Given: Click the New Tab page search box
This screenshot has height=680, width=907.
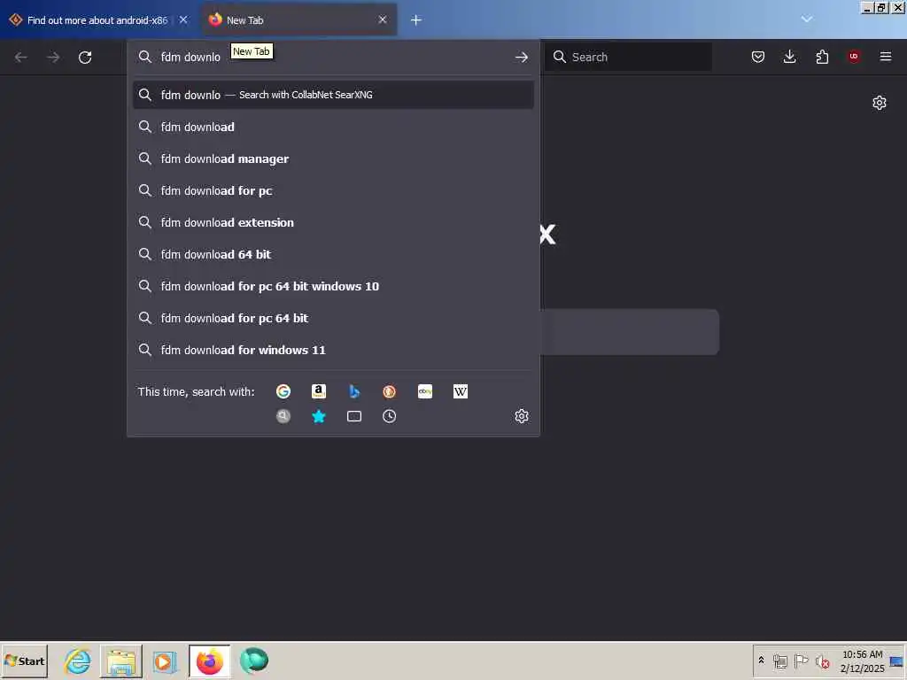Looking at the screenshot, I should click(x=630, y=332).
